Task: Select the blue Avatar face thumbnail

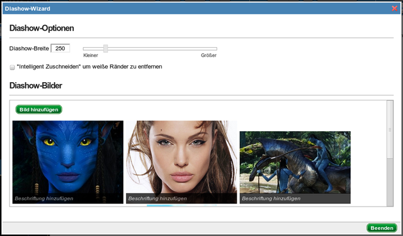Action: 68,157
